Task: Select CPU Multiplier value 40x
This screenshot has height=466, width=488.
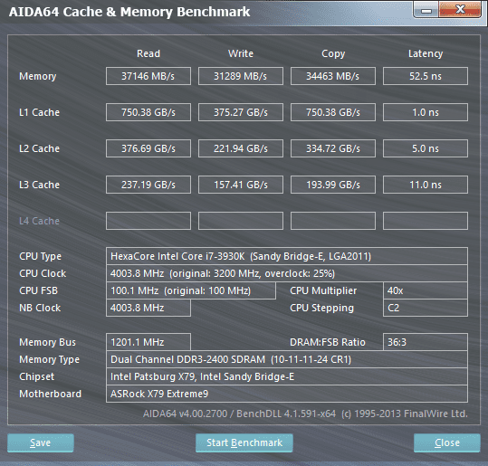Action: point(426,290)
